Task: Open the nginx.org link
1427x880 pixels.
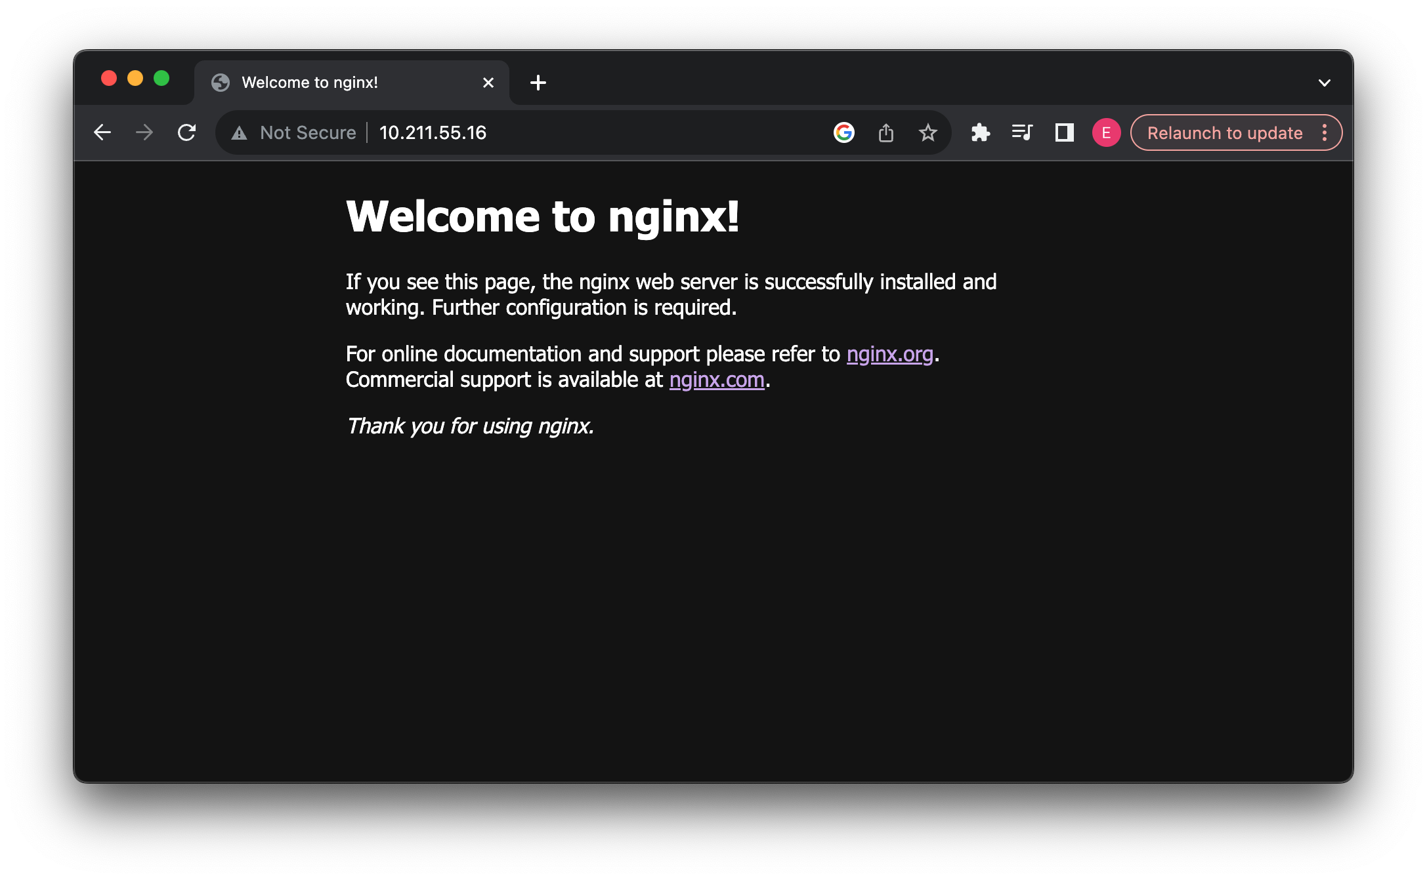Action: tap(890, 354)
